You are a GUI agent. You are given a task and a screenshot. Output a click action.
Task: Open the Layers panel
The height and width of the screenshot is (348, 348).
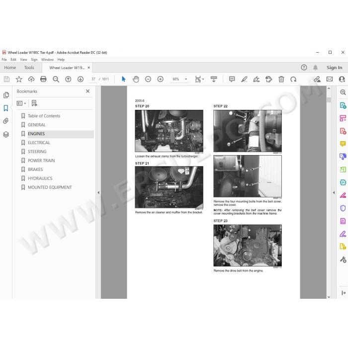coord(6,134)
